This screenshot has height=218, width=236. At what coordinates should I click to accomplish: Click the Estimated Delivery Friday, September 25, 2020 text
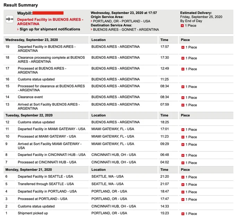(201, 17)
